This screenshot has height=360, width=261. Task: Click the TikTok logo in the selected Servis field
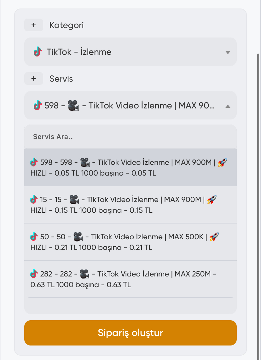(38, 105)
